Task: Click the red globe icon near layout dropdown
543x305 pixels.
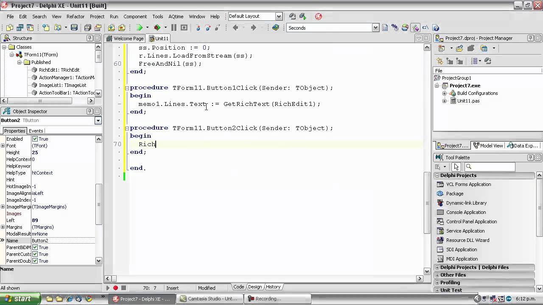Action: click(x=319, y=17)
